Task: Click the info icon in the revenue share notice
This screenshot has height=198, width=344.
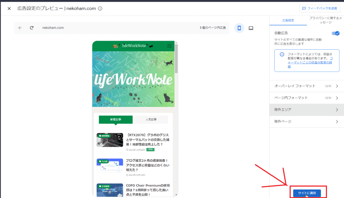Action: (x=282, y=54)
